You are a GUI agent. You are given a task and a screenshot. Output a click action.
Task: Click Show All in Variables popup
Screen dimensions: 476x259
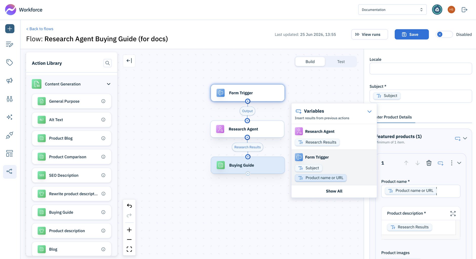point(334,191)
